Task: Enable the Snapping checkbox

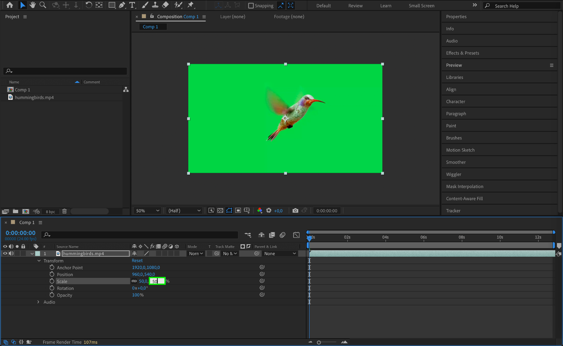Action: [x=251, y=6]
